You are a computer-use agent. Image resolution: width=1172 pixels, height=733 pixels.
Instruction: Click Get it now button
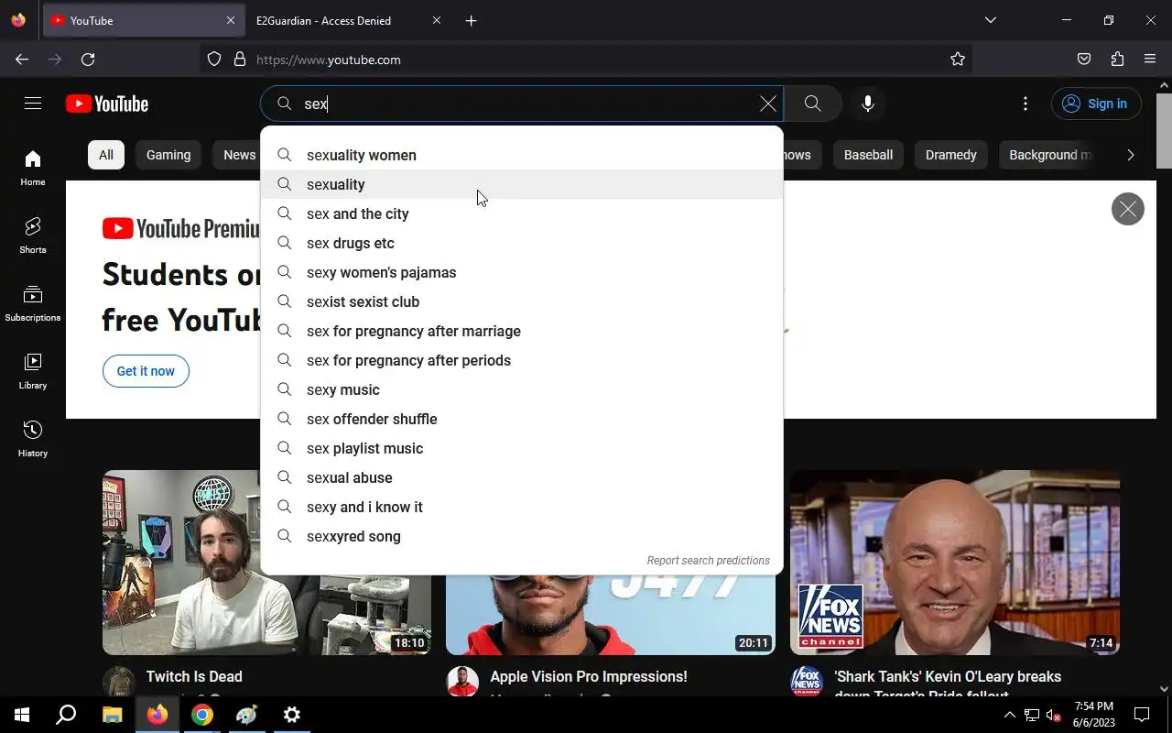click(146, 371)
